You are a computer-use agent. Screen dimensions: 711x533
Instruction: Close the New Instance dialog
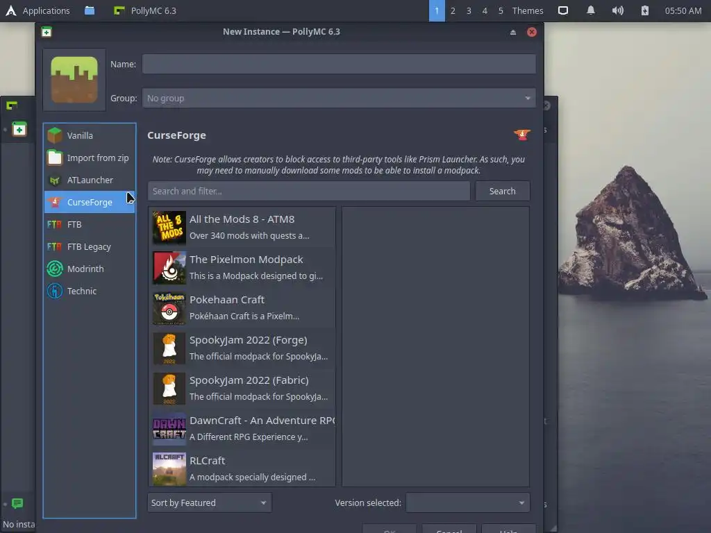click(532, 32)
